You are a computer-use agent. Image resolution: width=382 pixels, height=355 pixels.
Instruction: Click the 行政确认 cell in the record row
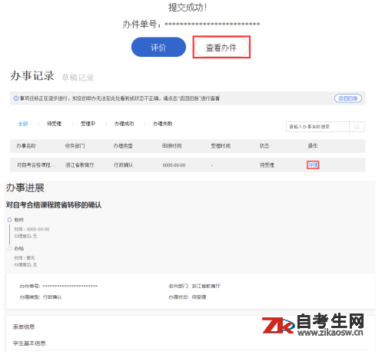click(123, 165)
